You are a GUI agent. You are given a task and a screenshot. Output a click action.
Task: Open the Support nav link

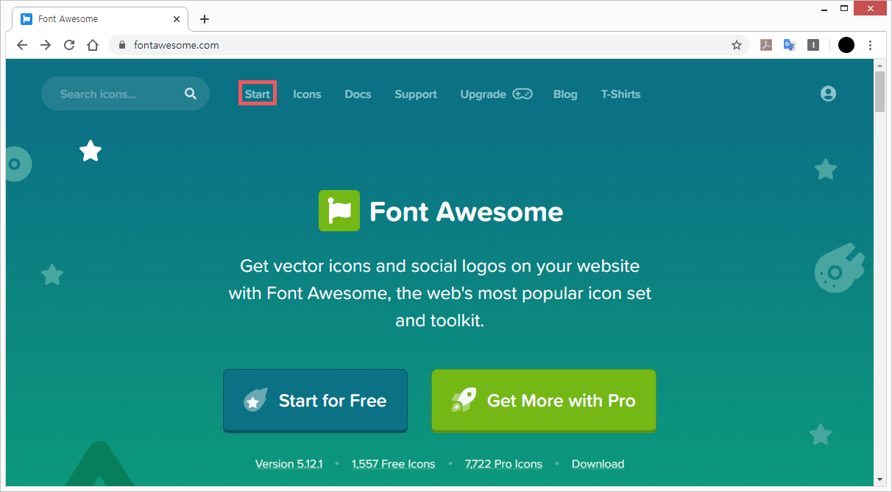tap(416, 94)
